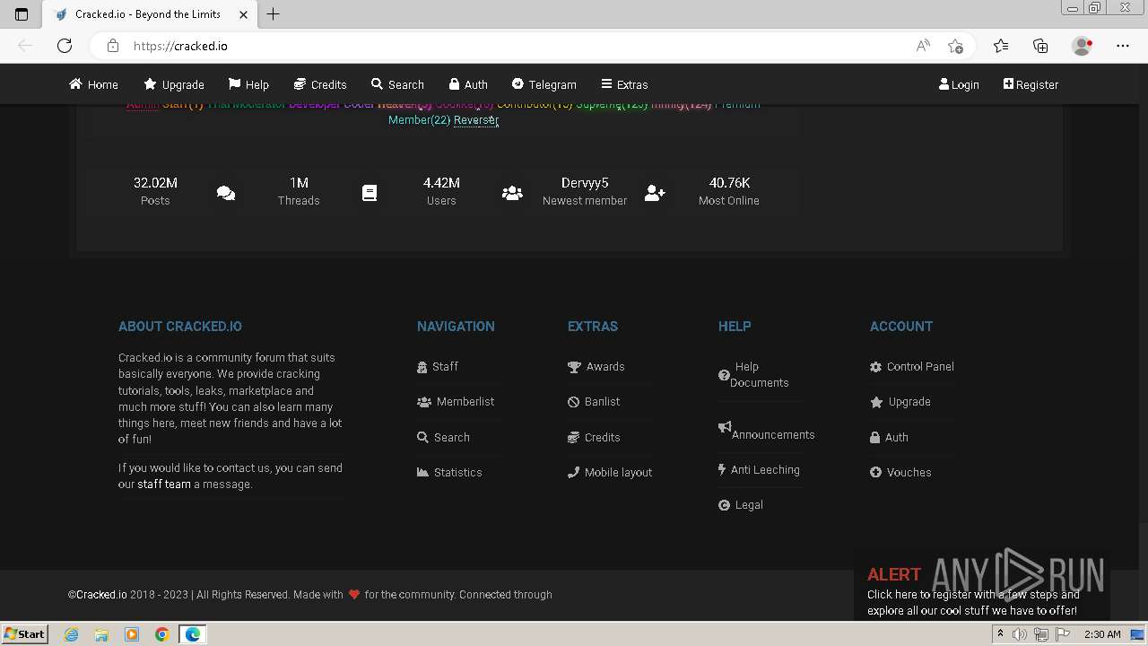Launch Google Chrome from taskbar
1148x646 pixels.
pyautogui.click(x=161, y=634)
